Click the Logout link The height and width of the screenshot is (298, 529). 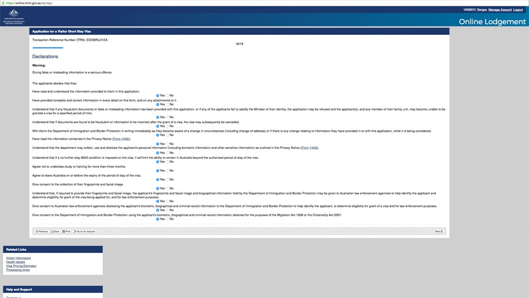tap(519, 10)
